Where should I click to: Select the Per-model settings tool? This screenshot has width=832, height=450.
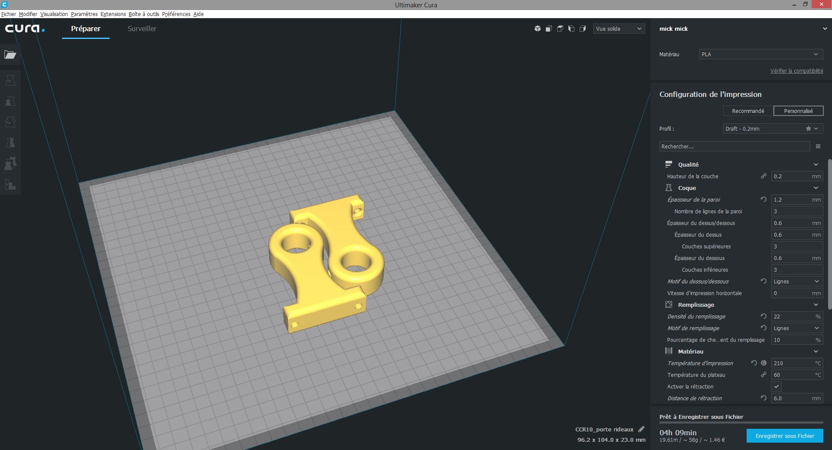[10, 164]
